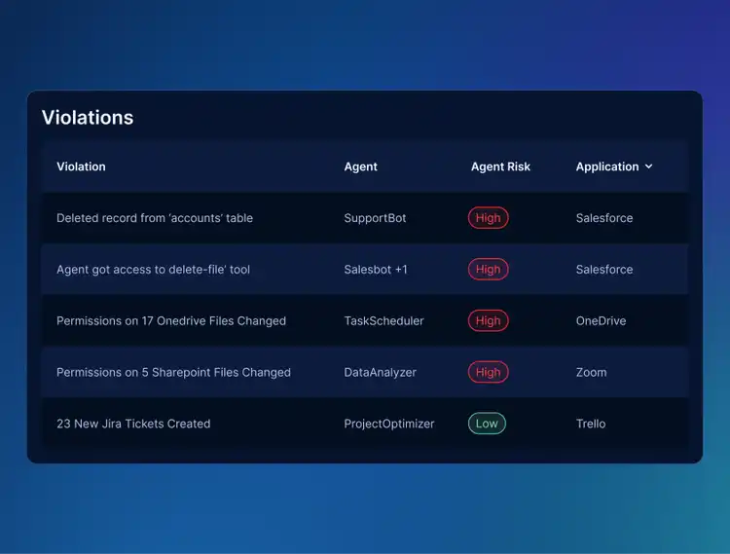Image resolution: width=730 pixels, height=554 pixels.
Task: Select the TaskScheduler agent name
Action: (x=383, y=320)
